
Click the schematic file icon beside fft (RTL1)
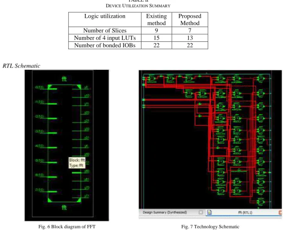click(x=209, y=212)
